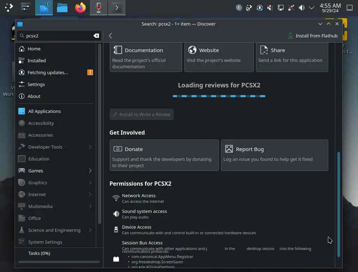Select Science and Engineering category
The width and height of the screenshot is (358, 272).
pyautogui.click(x=56, y=230)
